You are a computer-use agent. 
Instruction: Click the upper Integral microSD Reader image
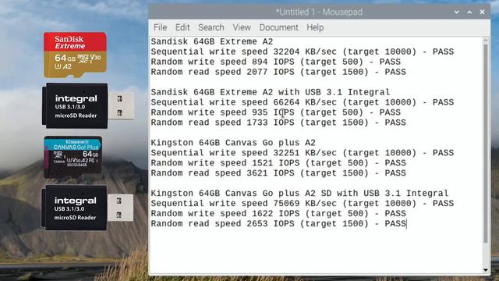(x=88, y=106)
